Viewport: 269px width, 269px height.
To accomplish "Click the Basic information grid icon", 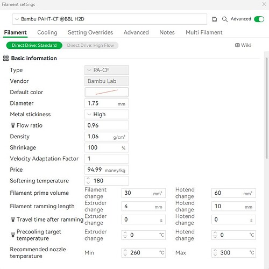I will coord(6,58).
